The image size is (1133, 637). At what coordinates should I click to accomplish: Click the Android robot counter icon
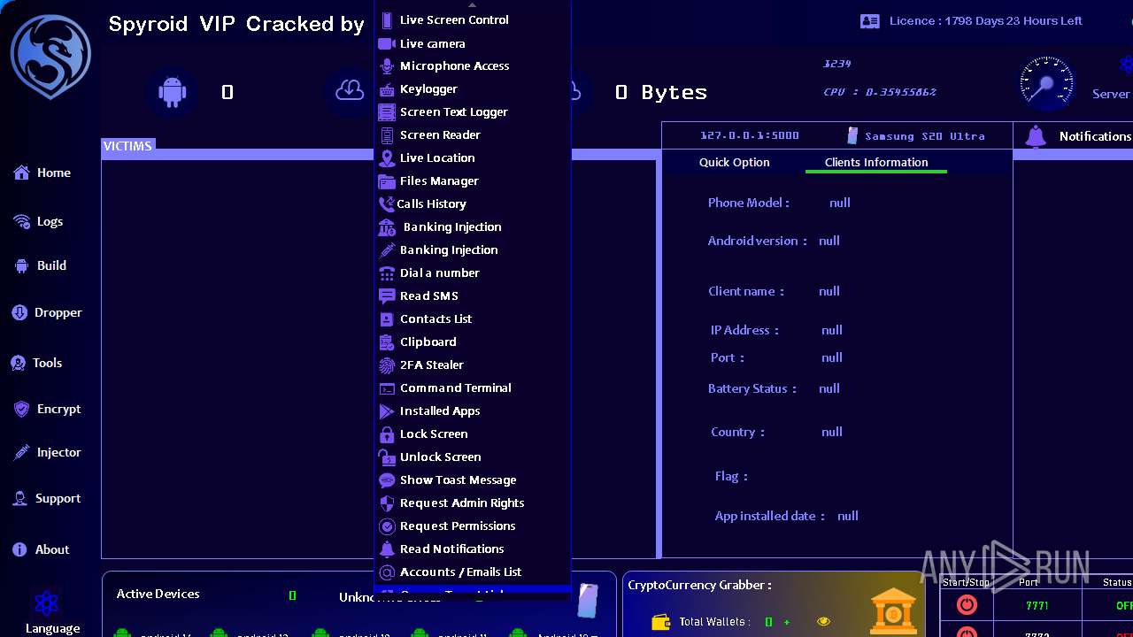(x=173, y=91)
